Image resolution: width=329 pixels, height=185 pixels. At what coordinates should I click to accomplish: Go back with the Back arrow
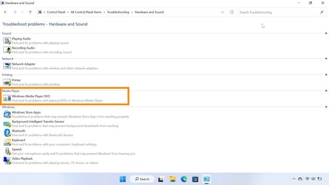pyautogui.click(x=6, y=12)
